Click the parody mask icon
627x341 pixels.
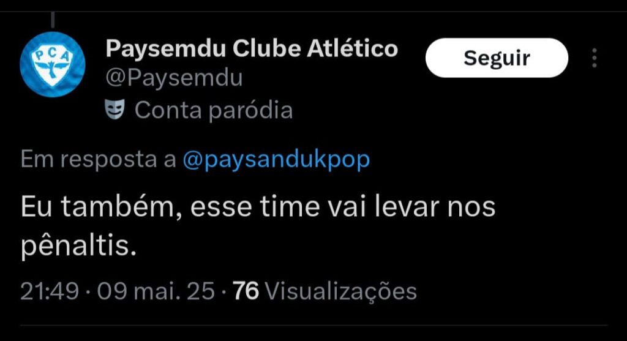115,110
